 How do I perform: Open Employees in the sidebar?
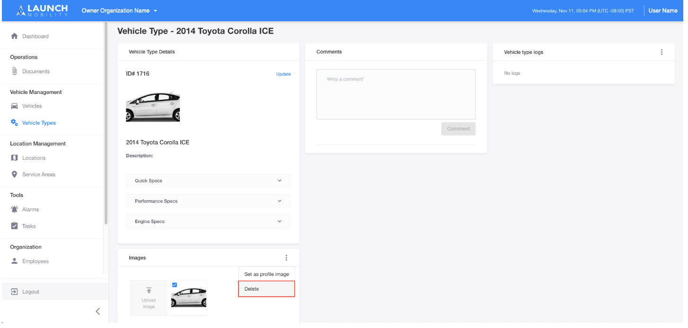[35, 261]
